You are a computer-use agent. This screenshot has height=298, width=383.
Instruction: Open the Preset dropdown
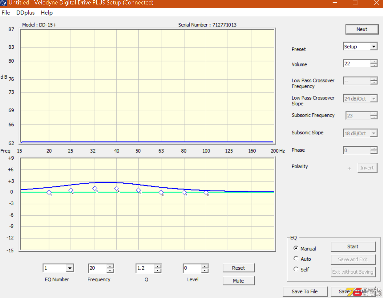[374, 47]
